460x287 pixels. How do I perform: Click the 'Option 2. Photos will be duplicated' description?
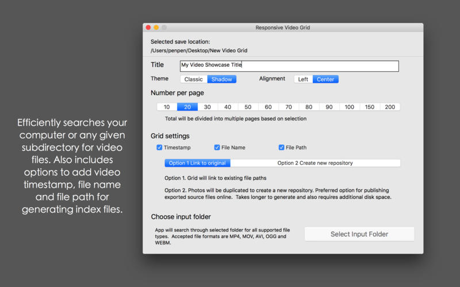(x=278, y=193)
